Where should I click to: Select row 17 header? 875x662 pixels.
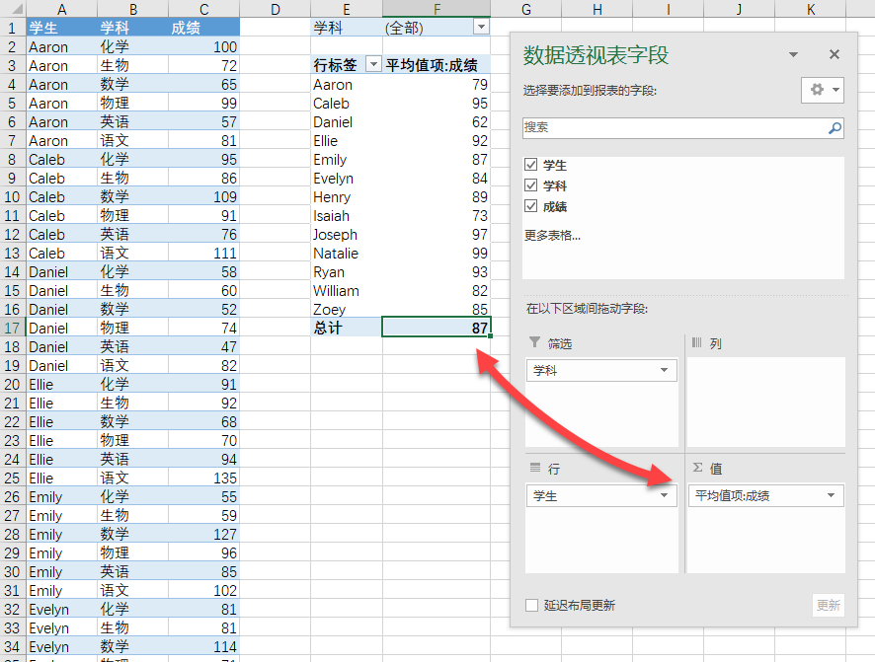(x=12, y=328)
